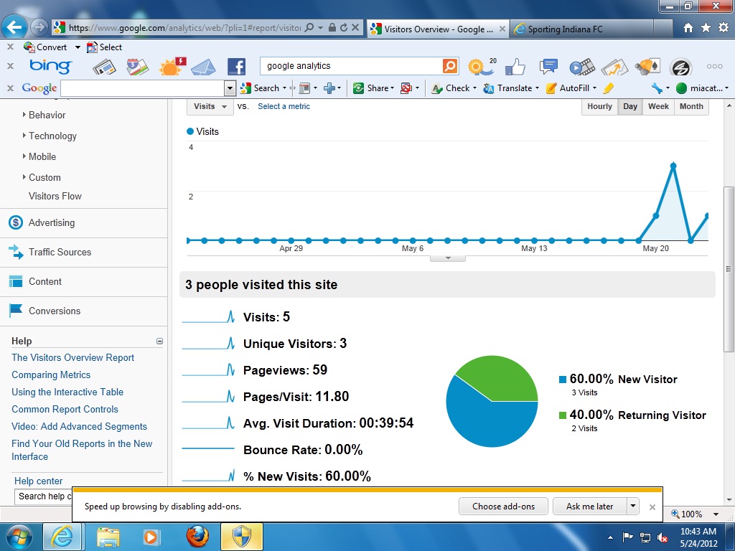Open Visitors Flow report
The height and width of the screenshot is (551, 735).
click(55, 196)
